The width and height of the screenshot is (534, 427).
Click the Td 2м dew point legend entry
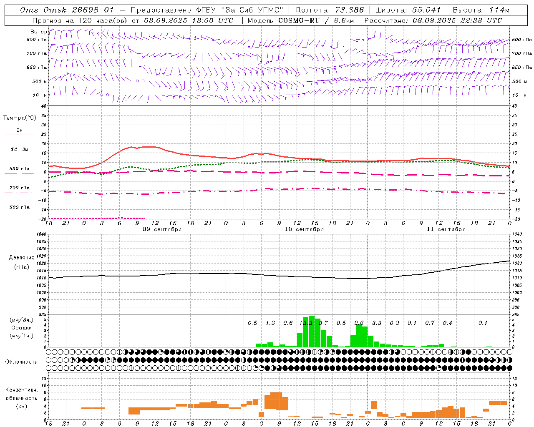(x=19, y=149)
